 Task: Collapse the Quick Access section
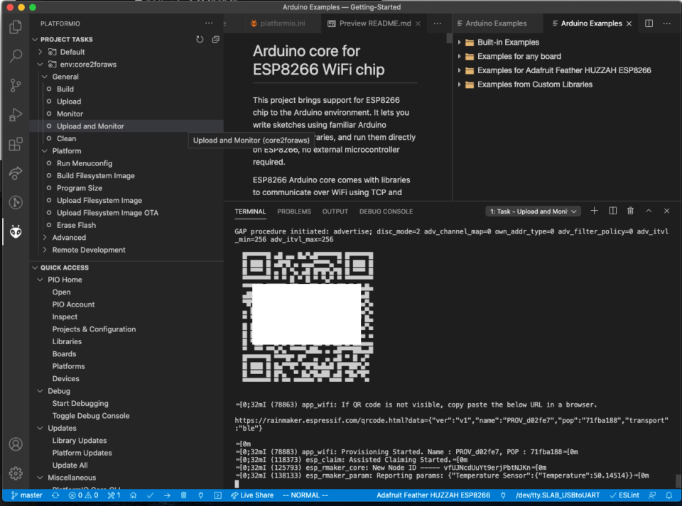(35, 268)
